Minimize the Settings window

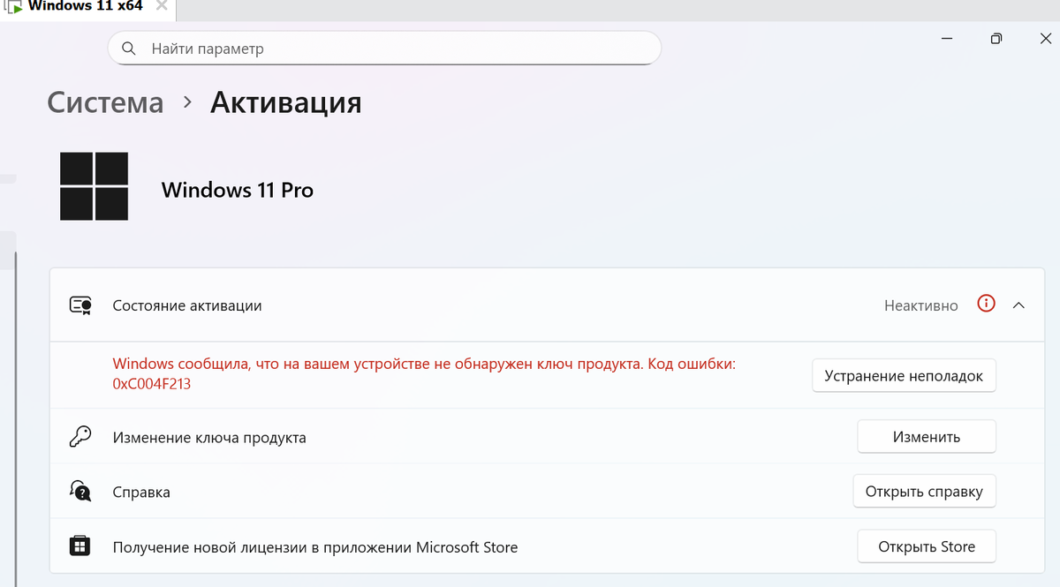tap(947, 39)
